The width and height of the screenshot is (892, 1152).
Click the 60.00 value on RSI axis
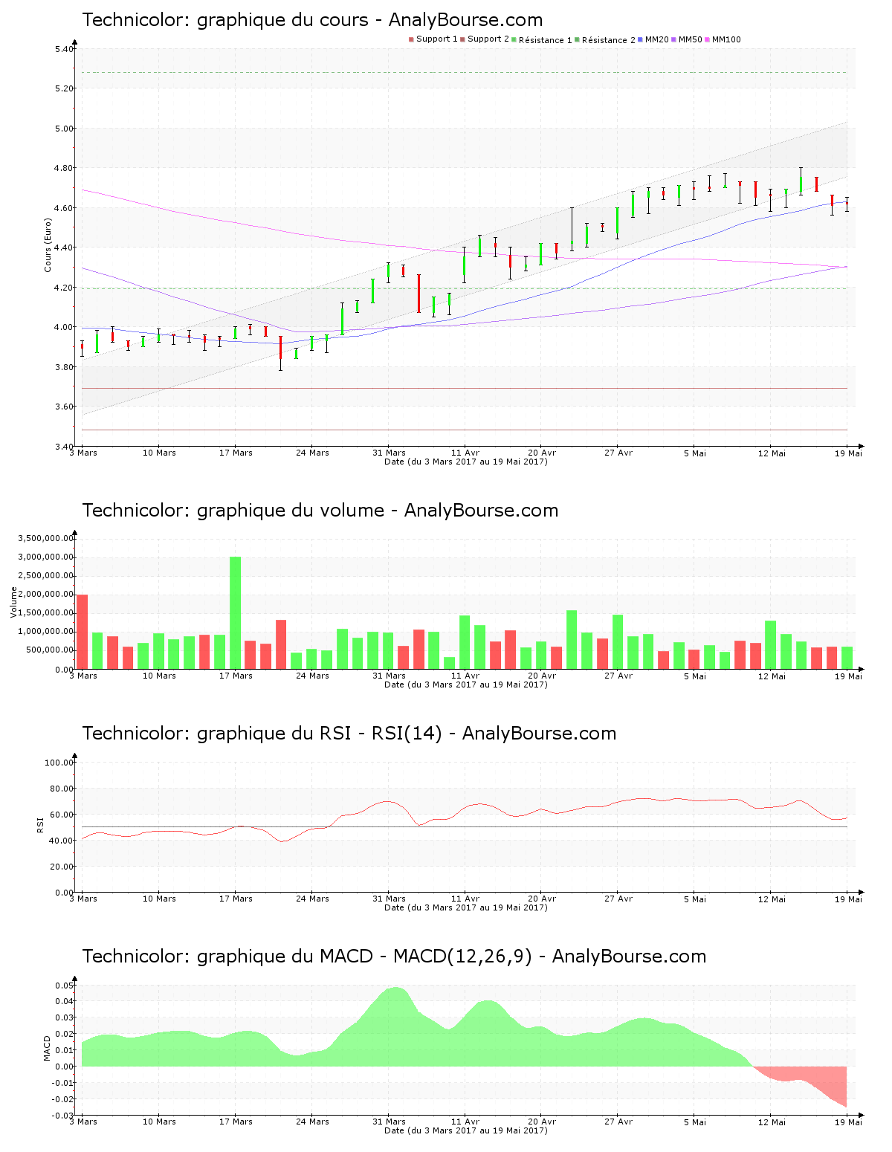point(62,815)
